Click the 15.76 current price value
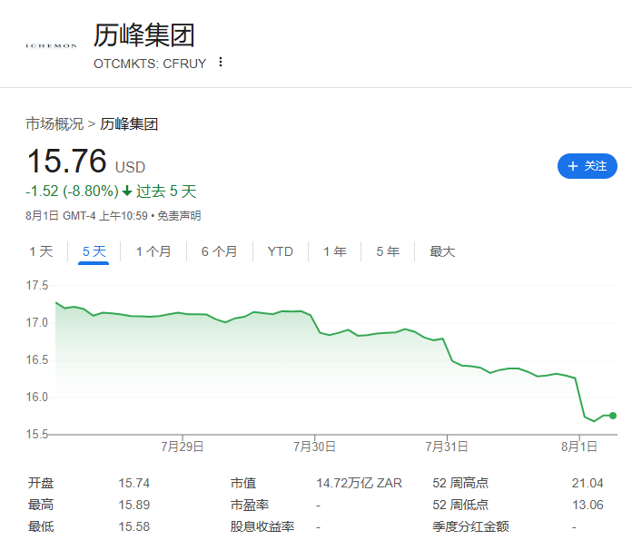Viewport: 632px width, 550px height. pos(67,162)
